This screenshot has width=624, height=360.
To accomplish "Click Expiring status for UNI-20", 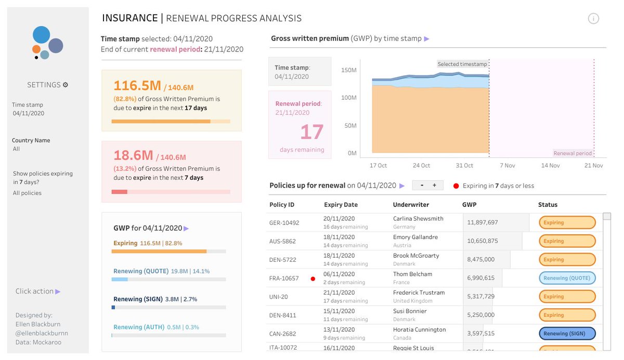I will tap(567, 297).
